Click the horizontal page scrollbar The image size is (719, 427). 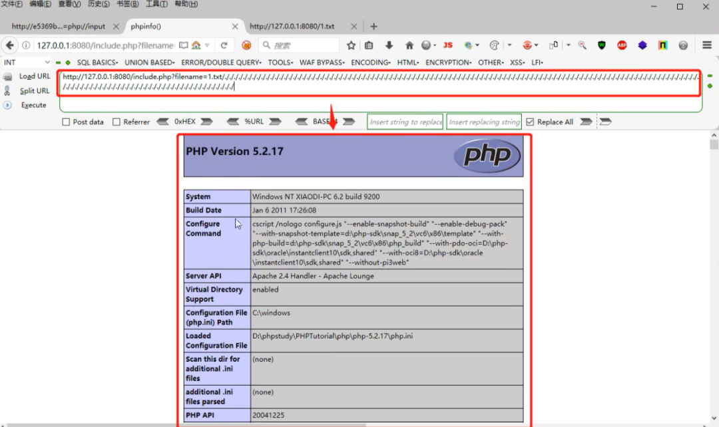click(187, 425)
